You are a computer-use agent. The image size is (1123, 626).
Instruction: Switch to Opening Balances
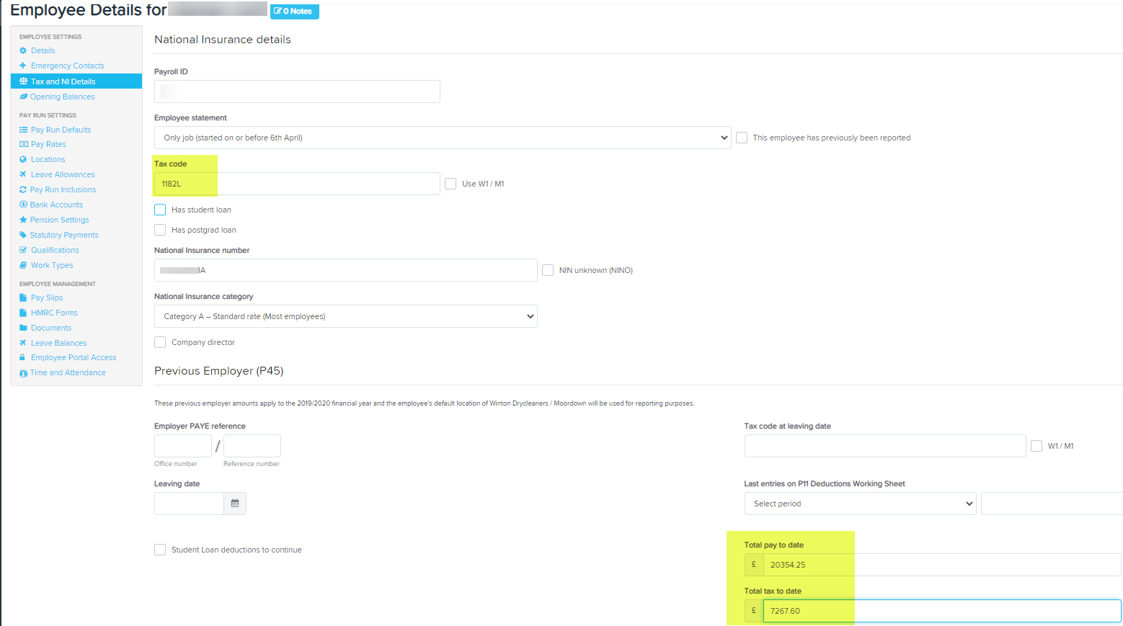coord(61,96)
